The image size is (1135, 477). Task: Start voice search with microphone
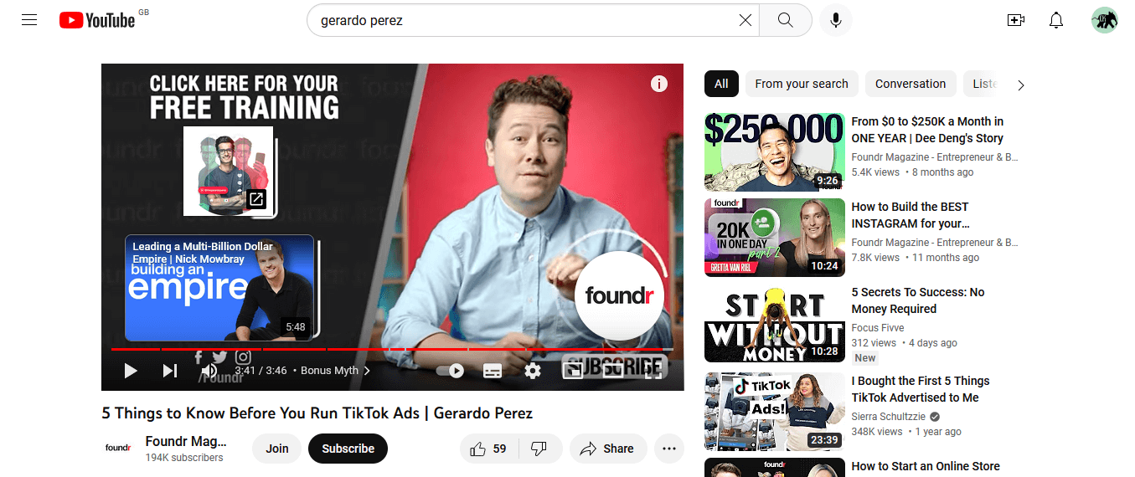coord(835,20)
